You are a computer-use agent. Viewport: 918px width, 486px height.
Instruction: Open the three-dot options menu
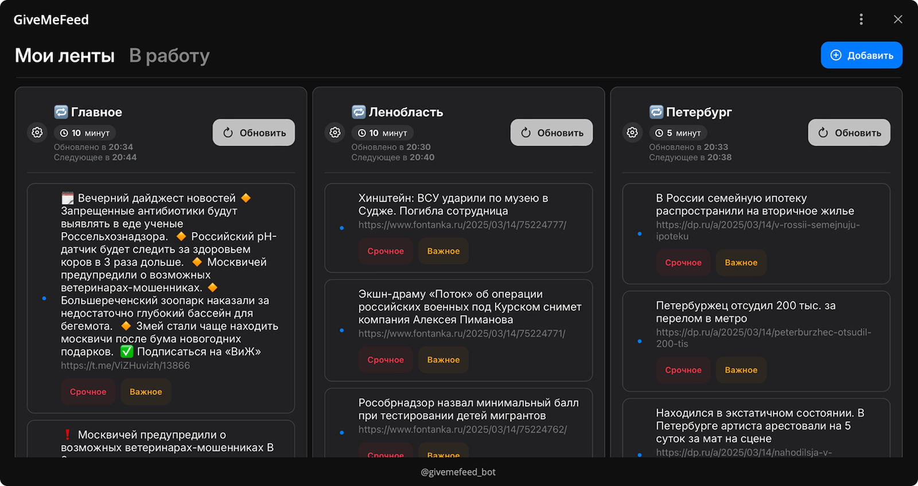pos(861,19)
